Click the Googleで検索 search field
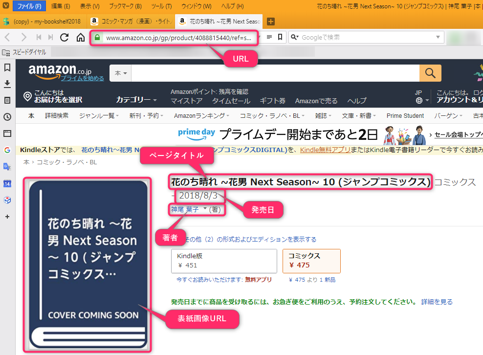 [x=367, y=37]
